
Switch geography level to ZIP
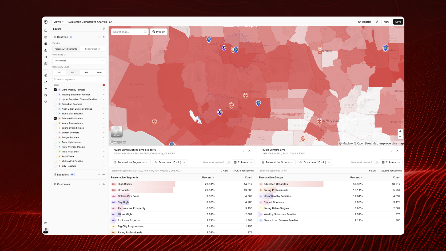[73, 73]
